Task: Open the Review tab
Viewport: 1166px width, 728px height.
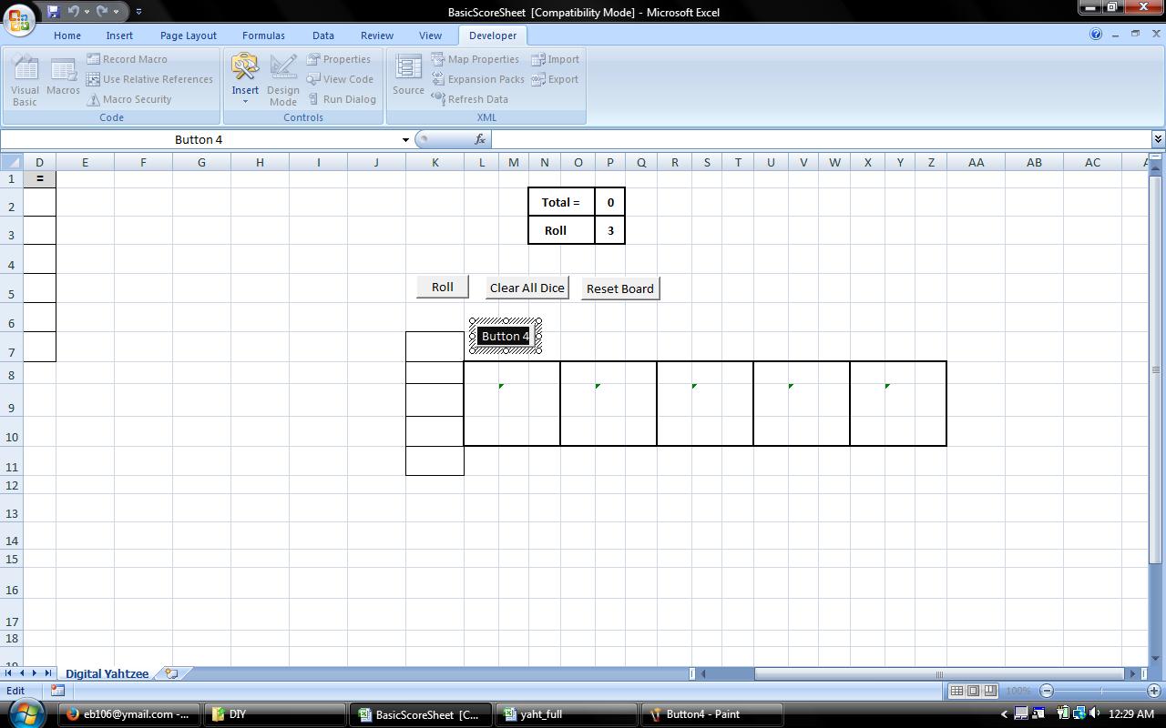Action: tap(377, 35)
